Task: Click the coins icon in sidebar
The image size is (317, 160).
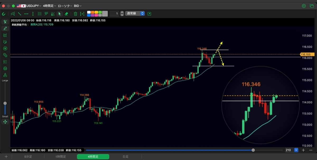Action: pos(5,55)
